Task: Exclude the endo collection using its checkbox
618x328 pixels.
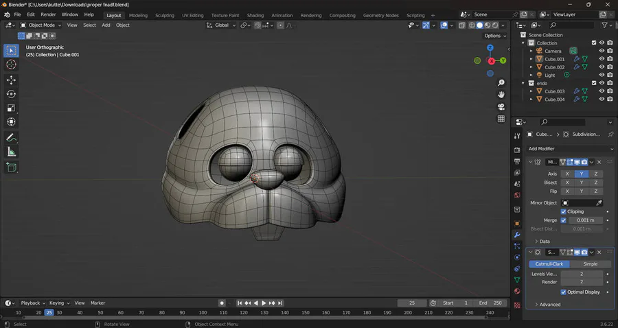Action: tap(594, 83)
